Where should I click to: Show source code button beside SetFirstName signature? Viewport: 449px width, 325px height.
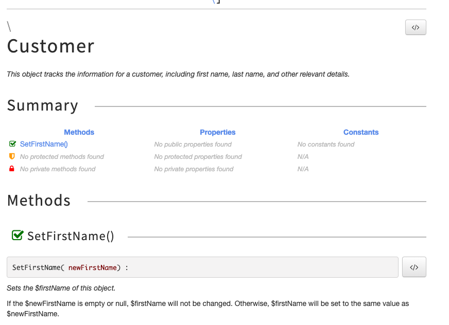pyautogui.click(x=414, y=267)
